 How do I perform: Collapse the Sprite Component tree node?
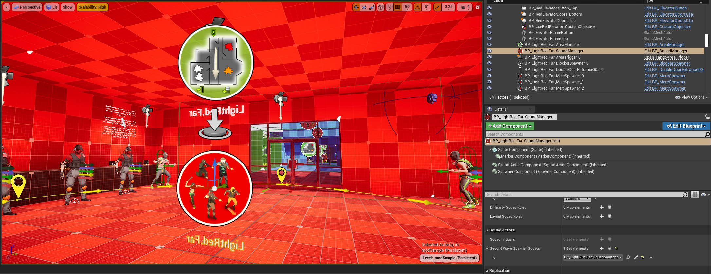[490, 150]
